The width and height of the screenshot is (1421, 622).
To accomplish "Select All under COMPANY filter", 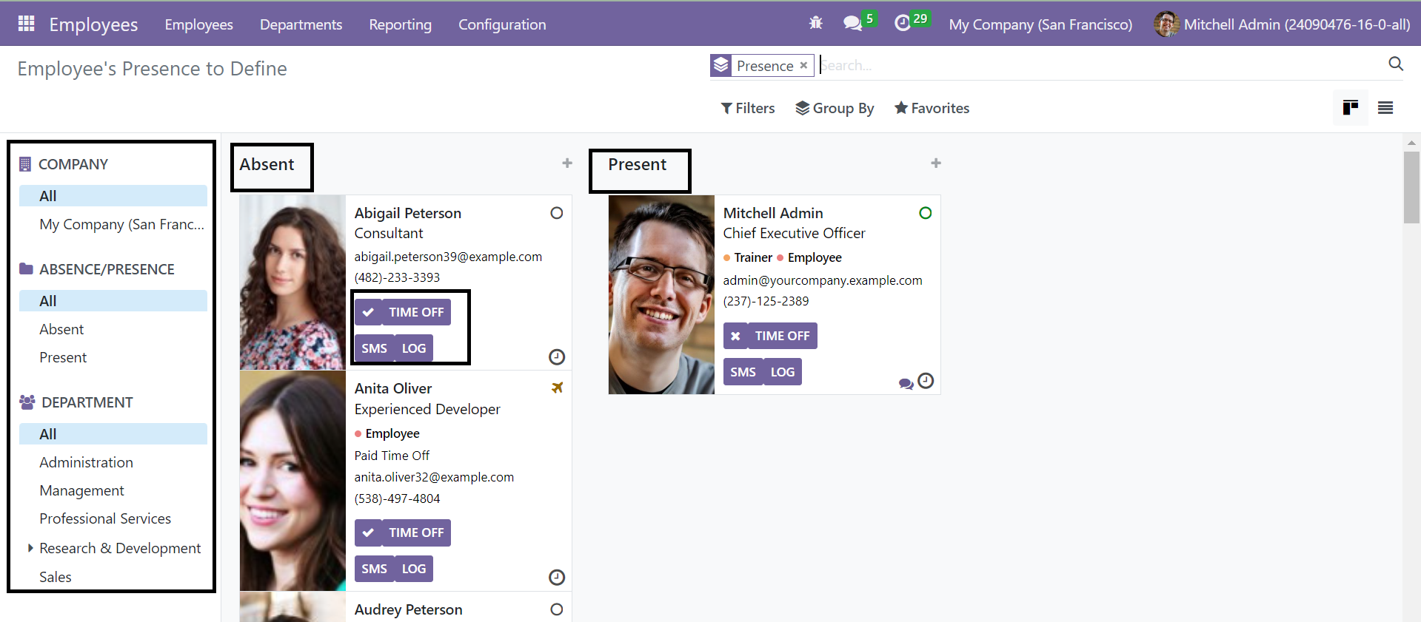I will pos(113,196).
